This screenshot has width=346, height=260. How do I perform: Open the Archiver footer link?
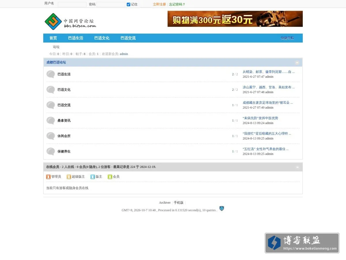(165, 203)
